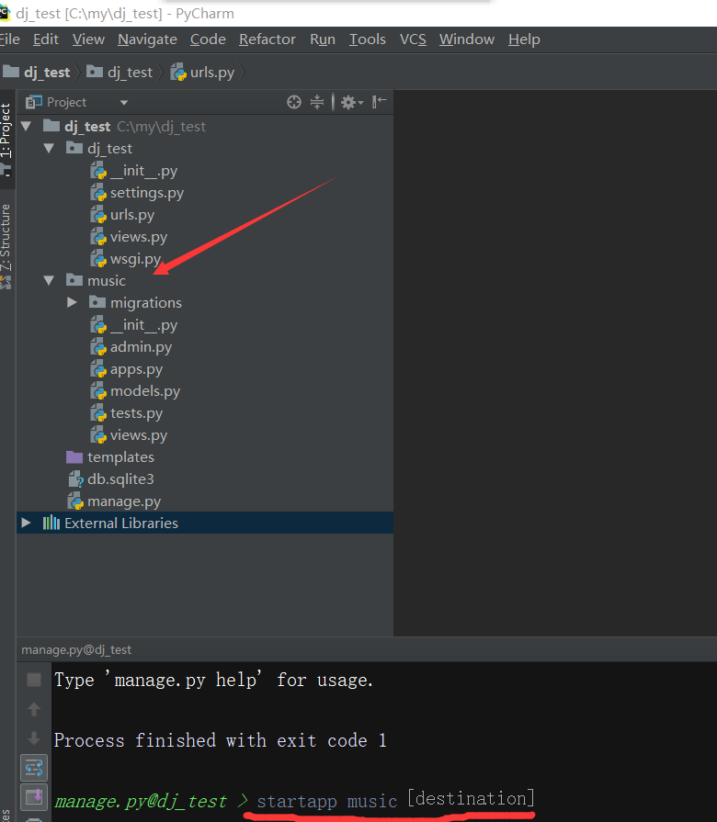Collapse the inner dj_test package folder
Screen dimensions: 717x822
click(50, 149)
